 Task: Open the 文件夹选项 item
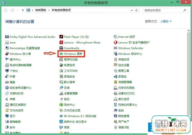tap(14, 110)
